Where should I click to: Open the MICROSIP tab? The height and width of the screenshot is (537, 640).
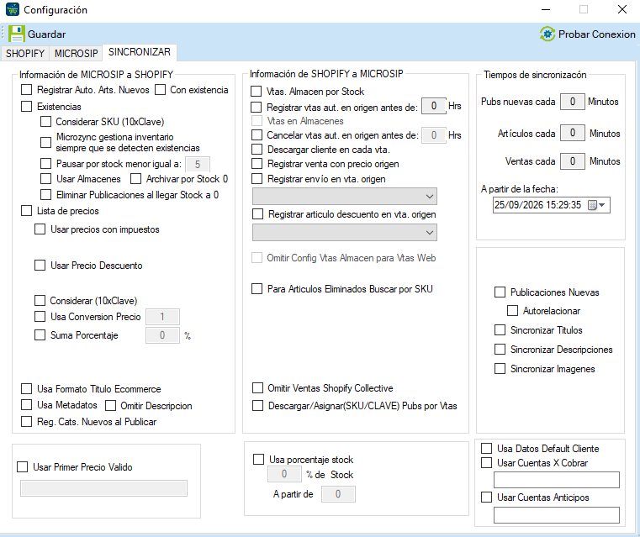(76, 54)
